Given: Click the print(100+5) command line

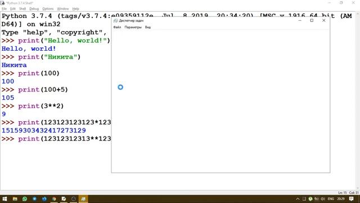Looking at the screenshot, I should [x=35, y=90].
